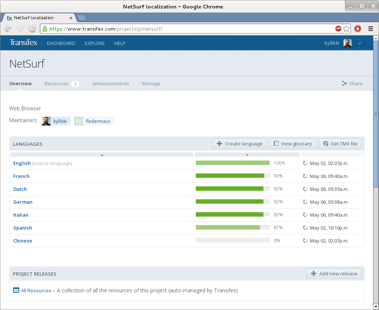This screenshot has height=310, width=379.
Task: Open the Adblock Plus icon in address bar
Action: 338,29
